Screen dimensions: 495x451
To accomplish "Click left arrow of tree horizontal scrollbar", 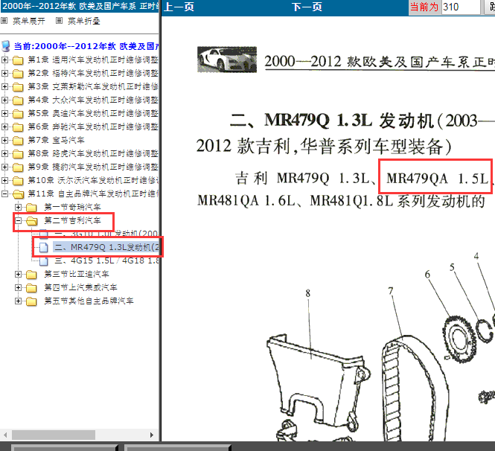I will 5,435.
